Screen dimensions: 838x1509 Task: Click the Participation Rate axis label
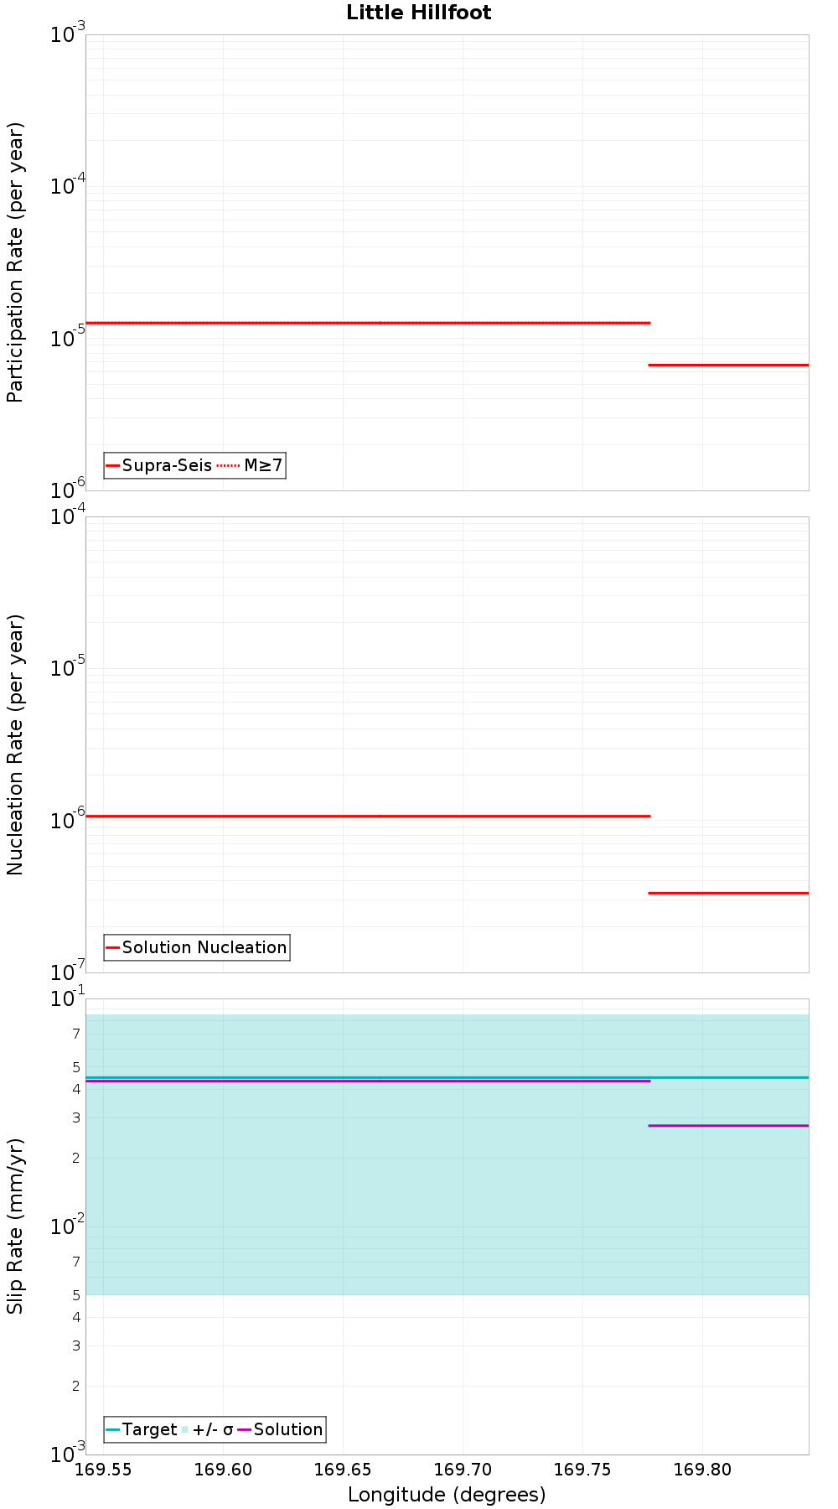[15, 262]
